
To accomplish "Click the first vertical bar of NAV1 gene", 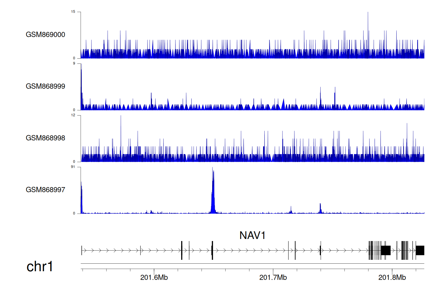I will [x=82, y=250].
